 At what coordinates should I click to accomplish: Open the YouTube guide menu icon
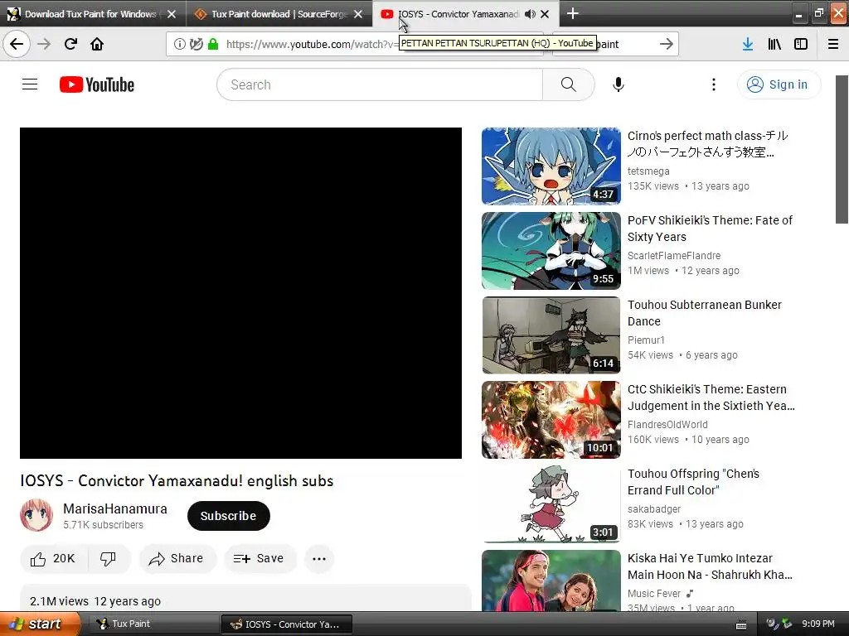pyautogui.click(x=30, y=84)
